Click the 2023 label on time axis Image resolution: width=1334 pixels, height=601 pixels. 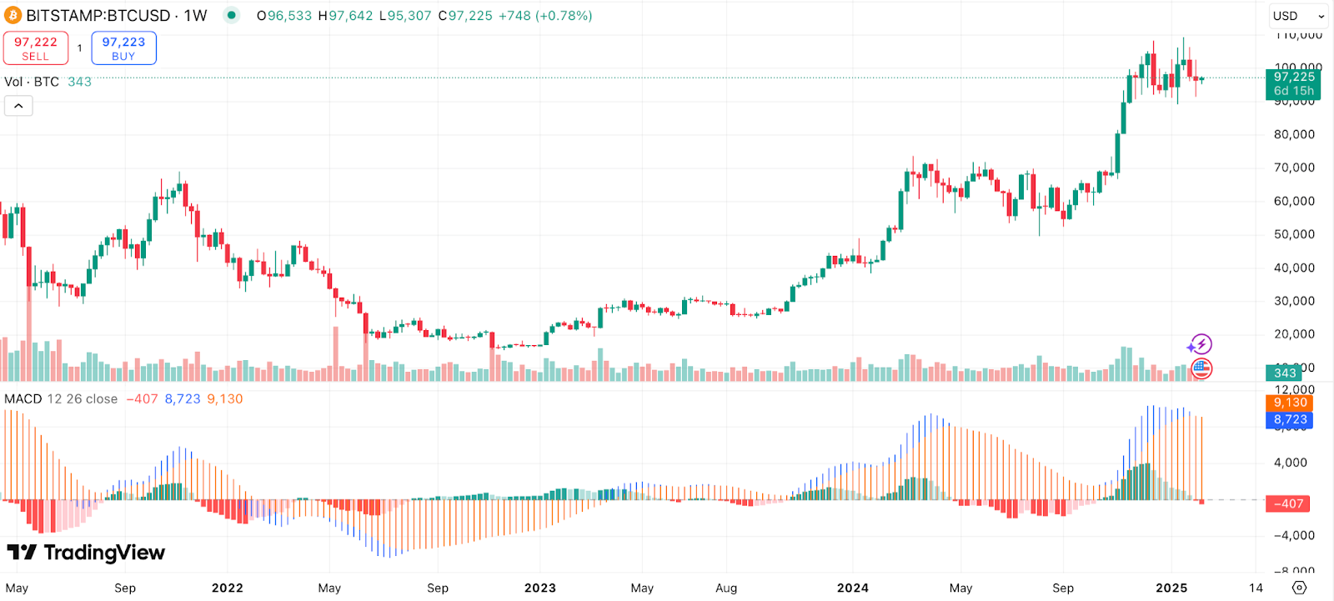[540, 588]
